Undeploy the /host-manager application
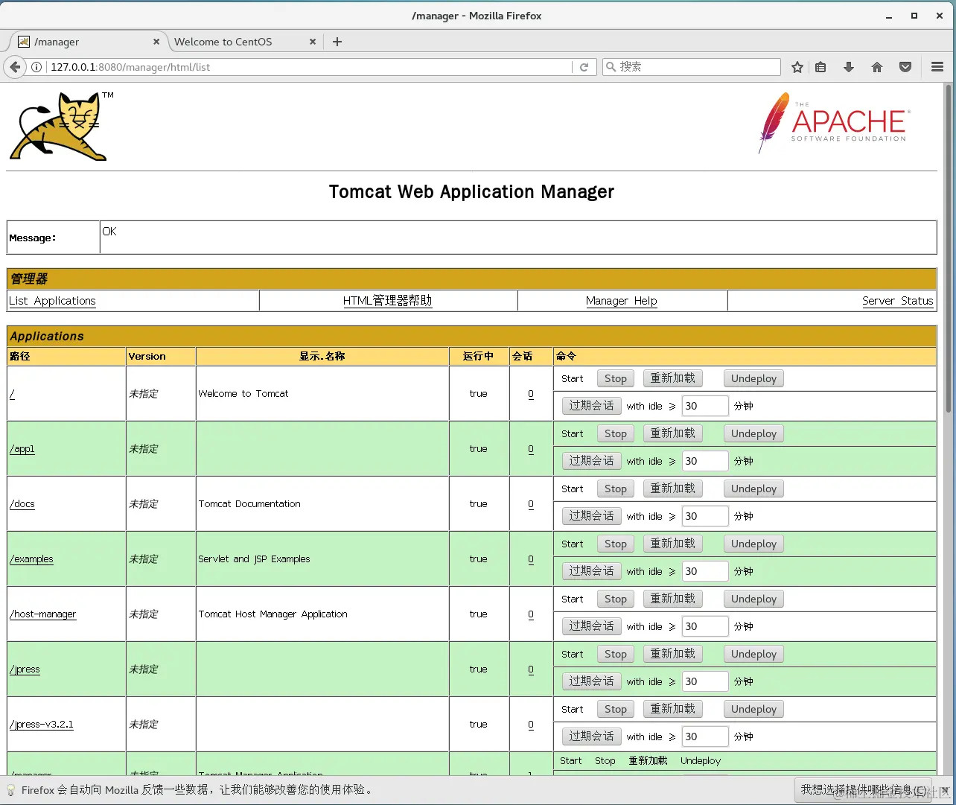956x805 pixels. pos(753,599)
